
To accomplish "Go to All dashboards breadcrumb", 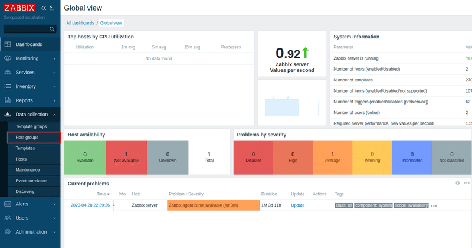I will tap(80, 23).
